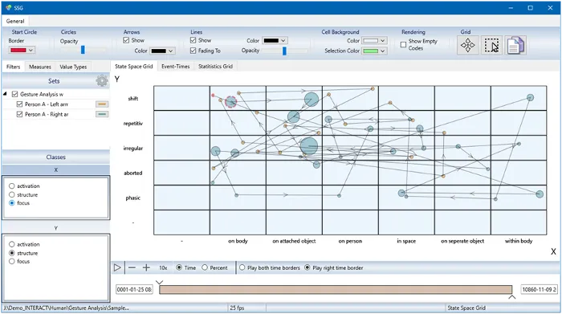Click the red dashed start circle
This screenshot has height=314, width=562.
click(231, 102)
